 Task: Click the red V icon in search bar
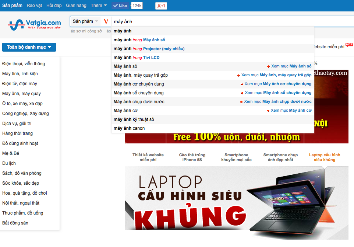click(106, 22)
